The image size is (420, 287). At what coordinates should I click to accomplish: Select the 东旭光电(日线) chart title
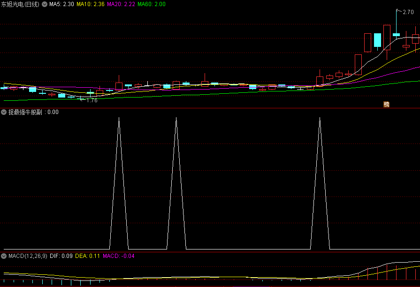tap(20, 4)
